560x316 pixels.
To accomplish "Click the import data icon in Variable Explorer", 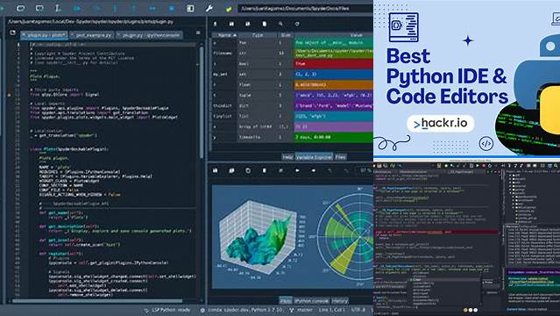I will click(x=215, y=24).
